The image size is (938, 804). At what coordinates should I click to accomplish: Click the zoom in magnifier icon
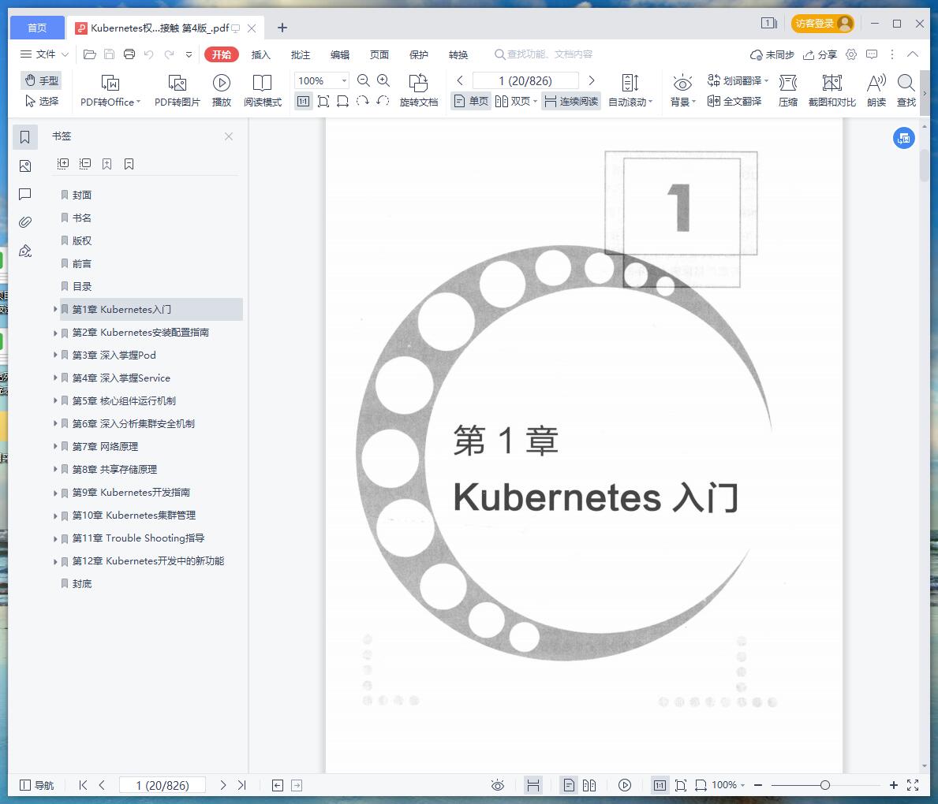pyautogui.click(x=383, y=80)
